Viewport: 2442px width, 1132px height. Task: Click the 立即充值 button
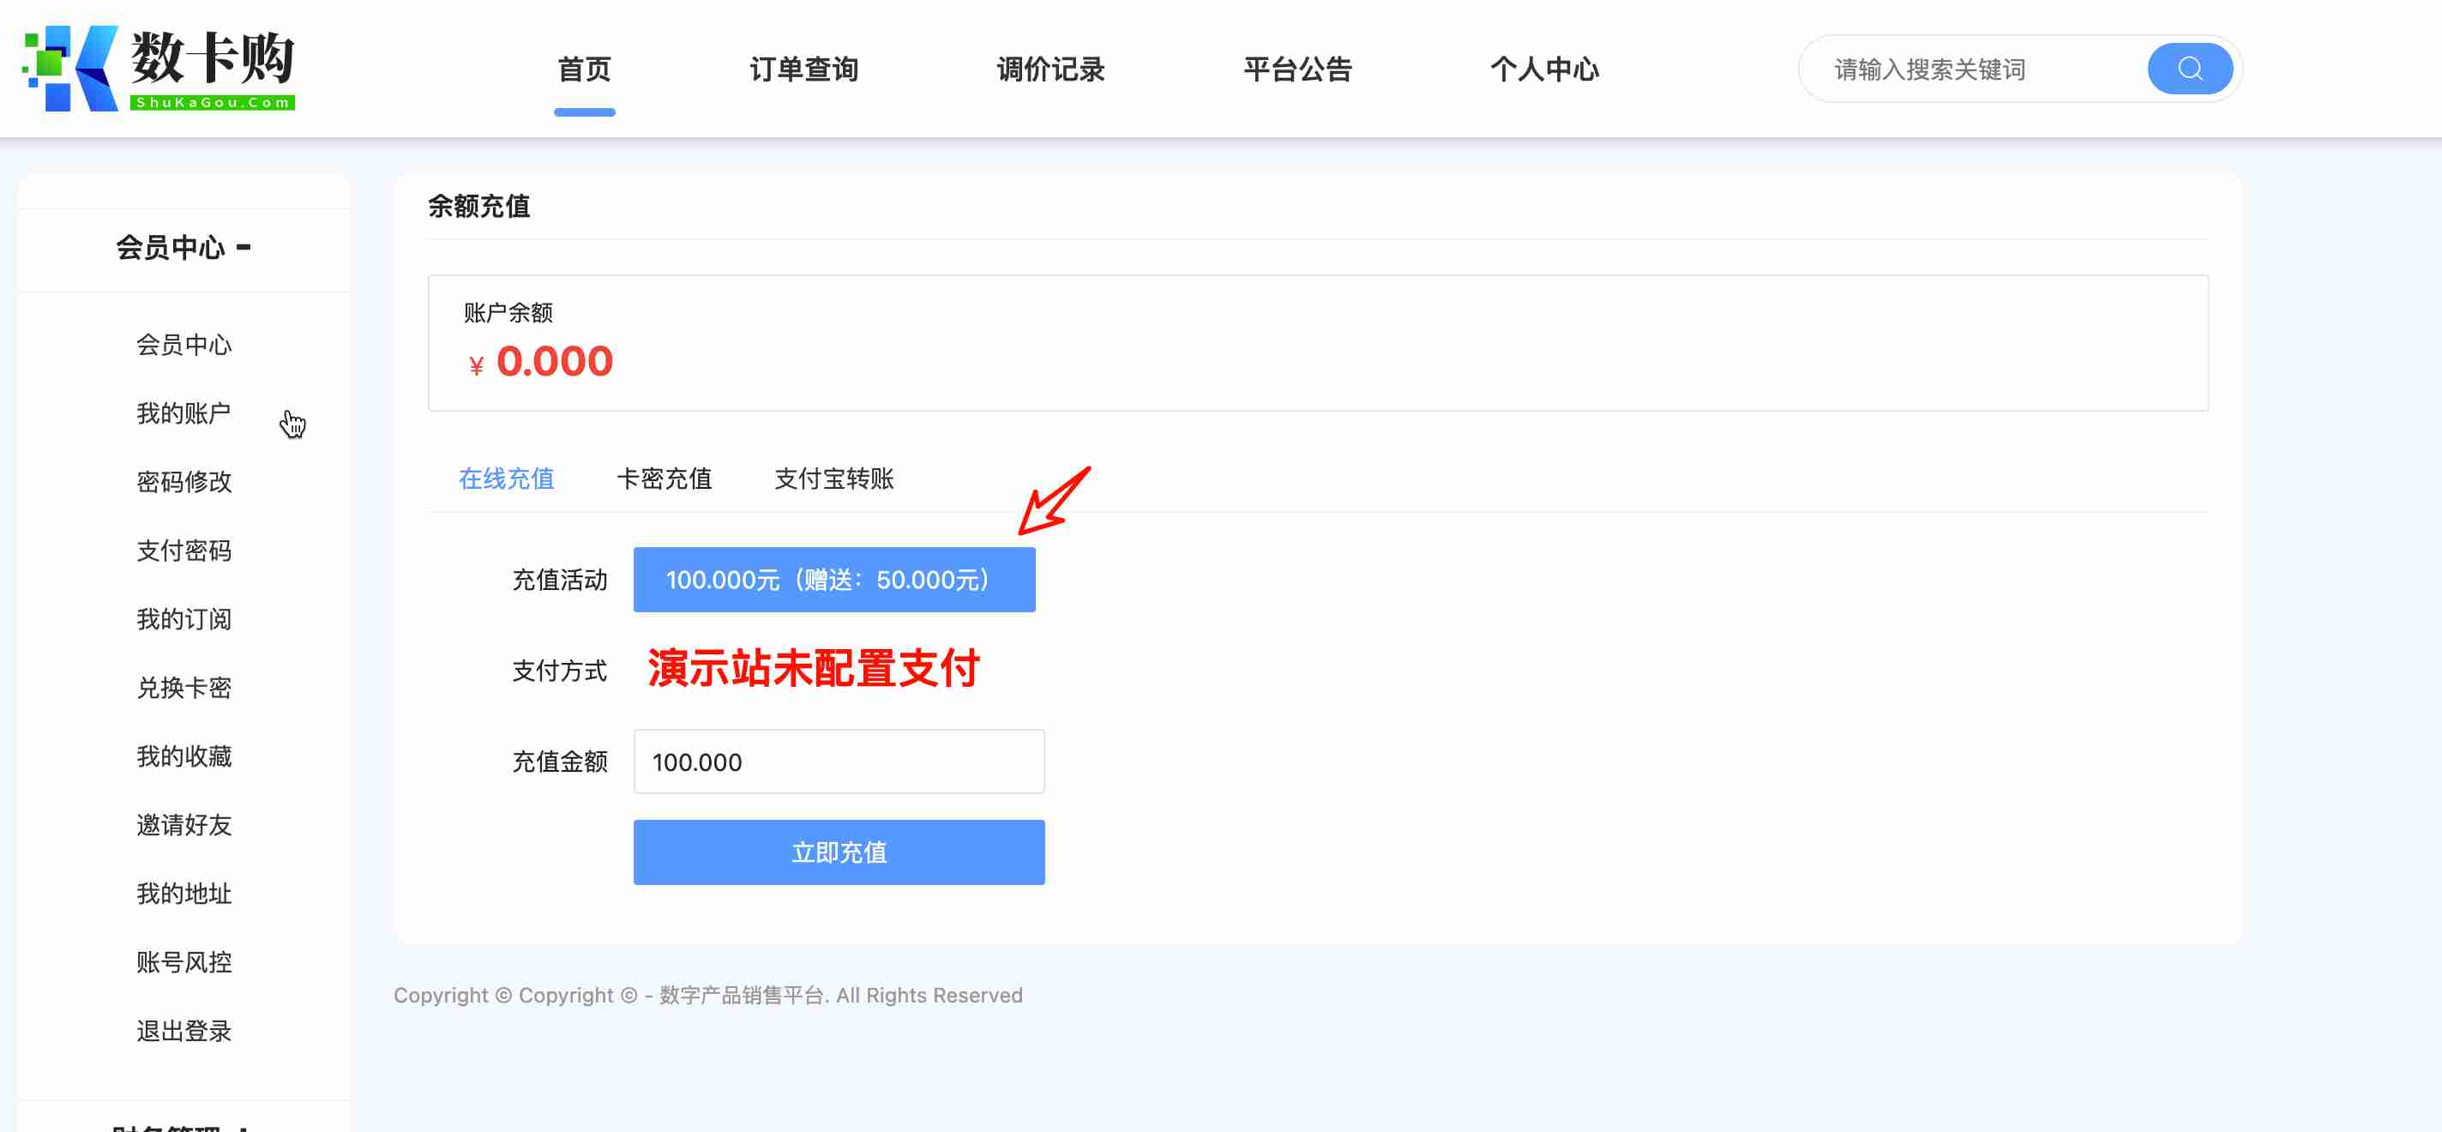[838, 852]
